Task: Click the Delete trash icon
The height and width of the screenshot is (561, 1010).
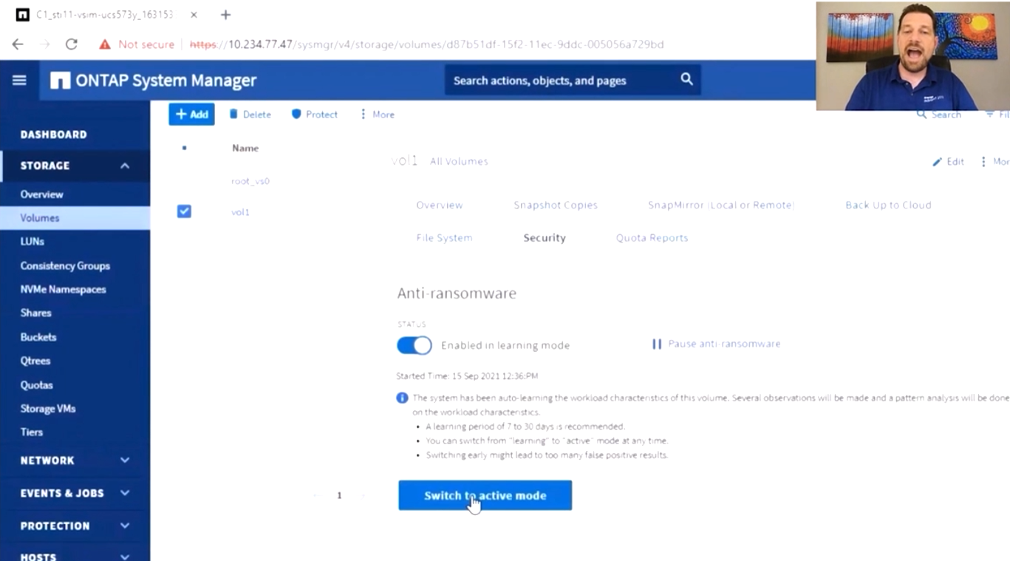Action: (x=233, y=115)
